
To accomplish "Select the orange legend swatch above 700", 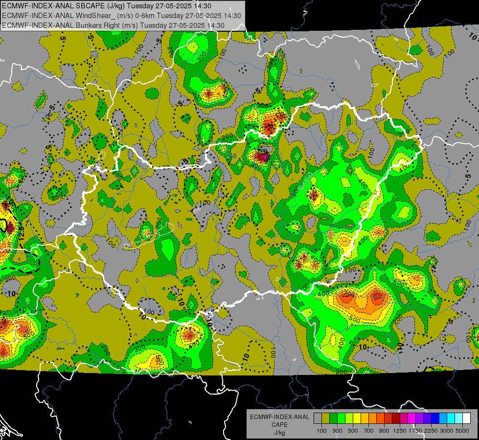I will pos(372,418).
